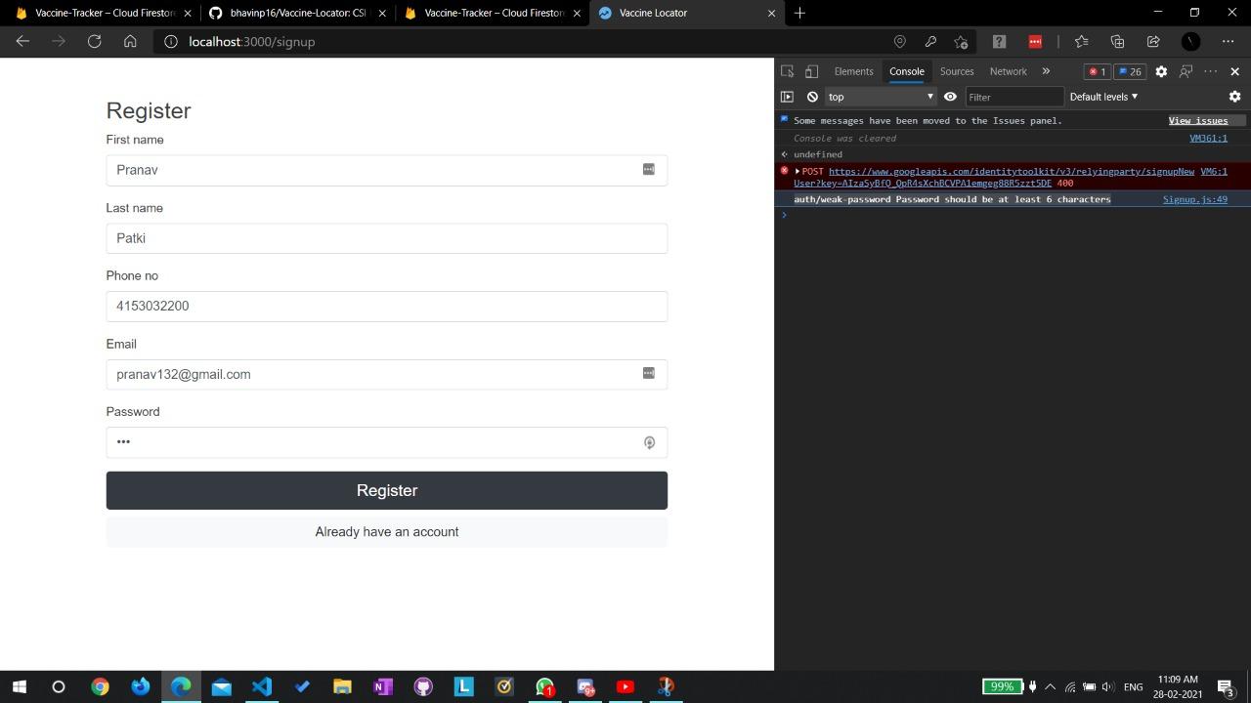
Task: Go back to previous page
Action: [22, 41]
